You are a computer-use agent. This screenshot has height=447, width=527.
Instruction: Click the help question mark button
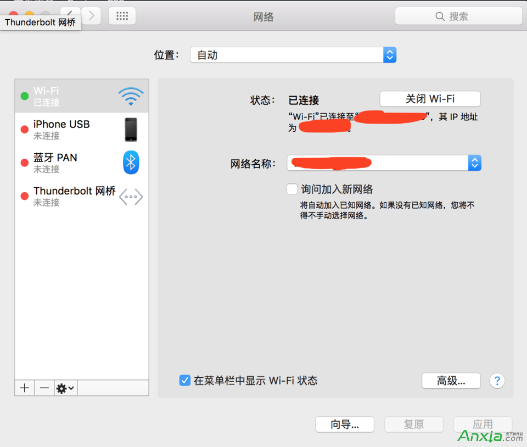(x=497, y=381)
